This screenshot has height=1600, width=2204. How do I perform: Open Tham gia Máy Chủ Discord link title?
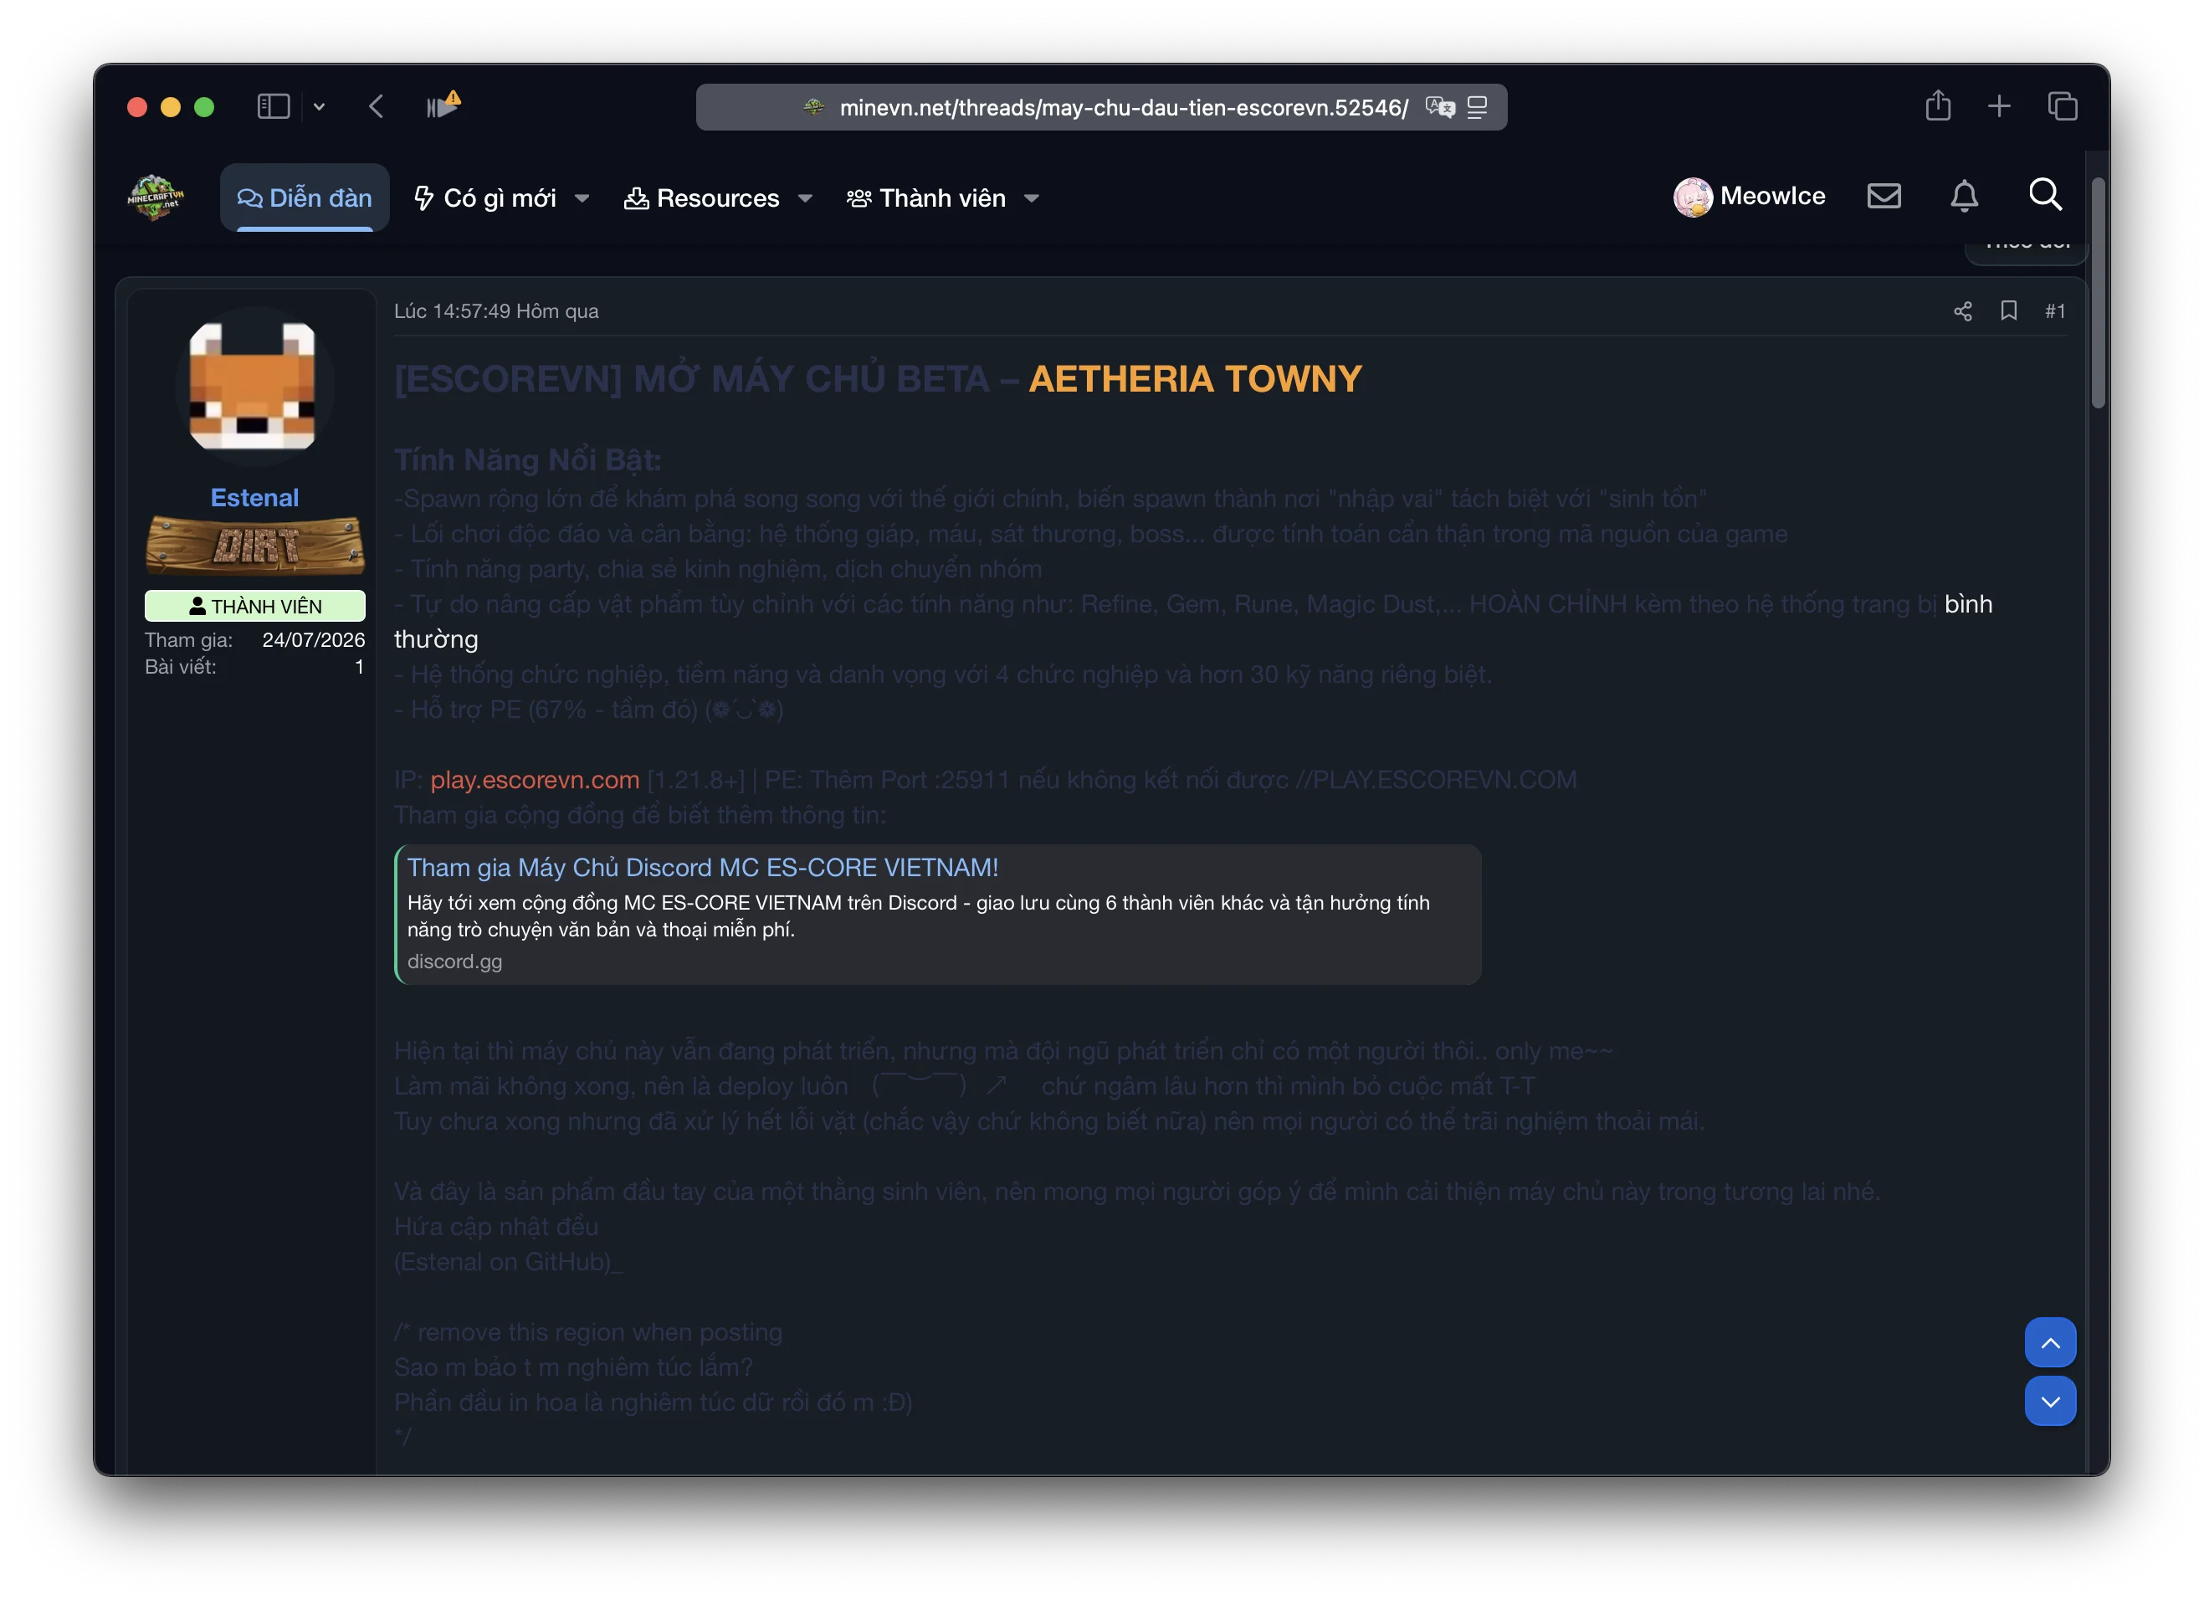pyautogui.click(x=703, y=867)
